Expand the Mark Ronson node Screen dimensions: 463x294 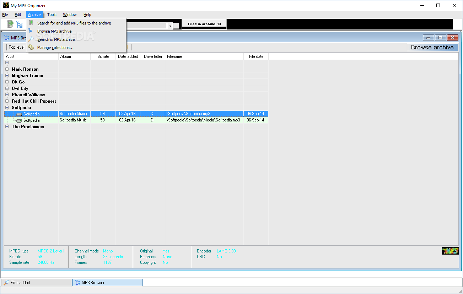[7, 69]
